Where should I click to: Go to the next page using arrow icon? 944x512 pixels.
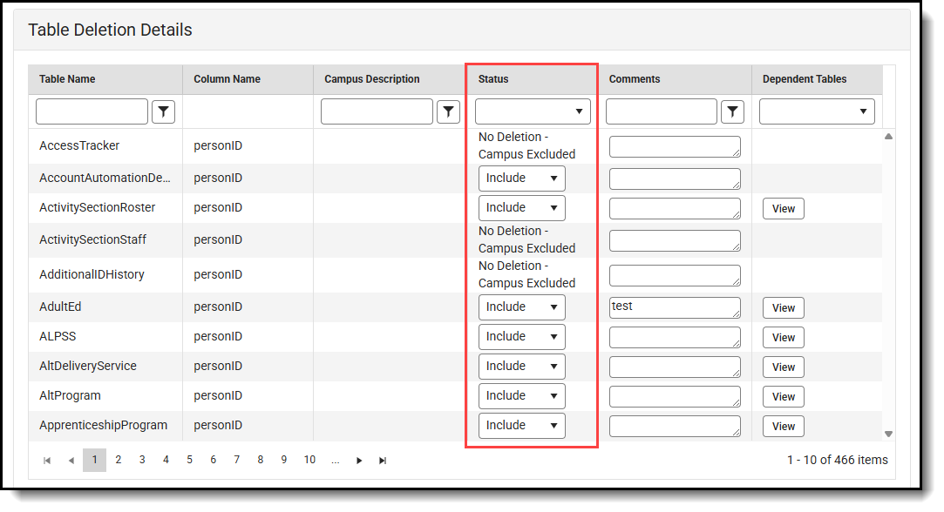[359, 460]
